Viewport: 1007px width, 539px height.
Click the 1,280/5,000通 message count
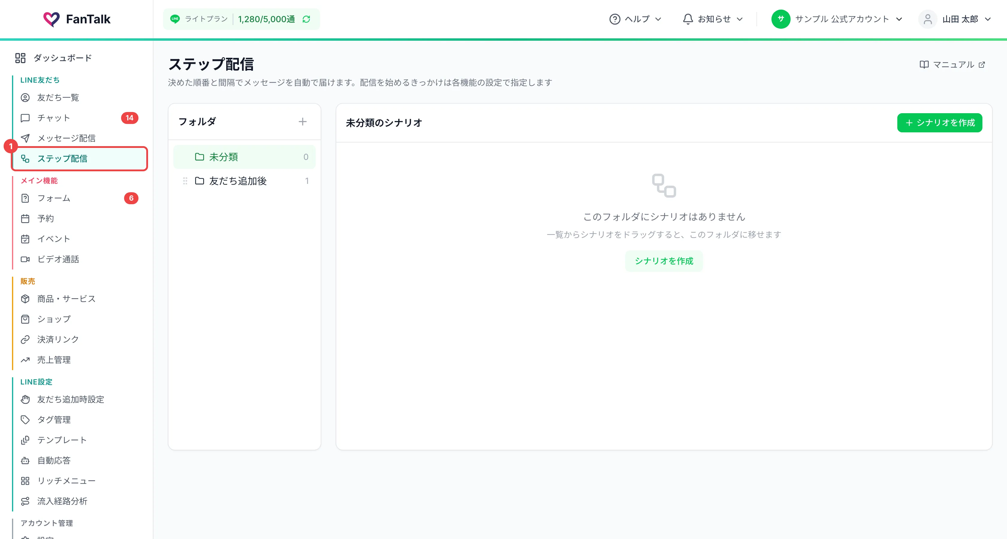(266, 19)
